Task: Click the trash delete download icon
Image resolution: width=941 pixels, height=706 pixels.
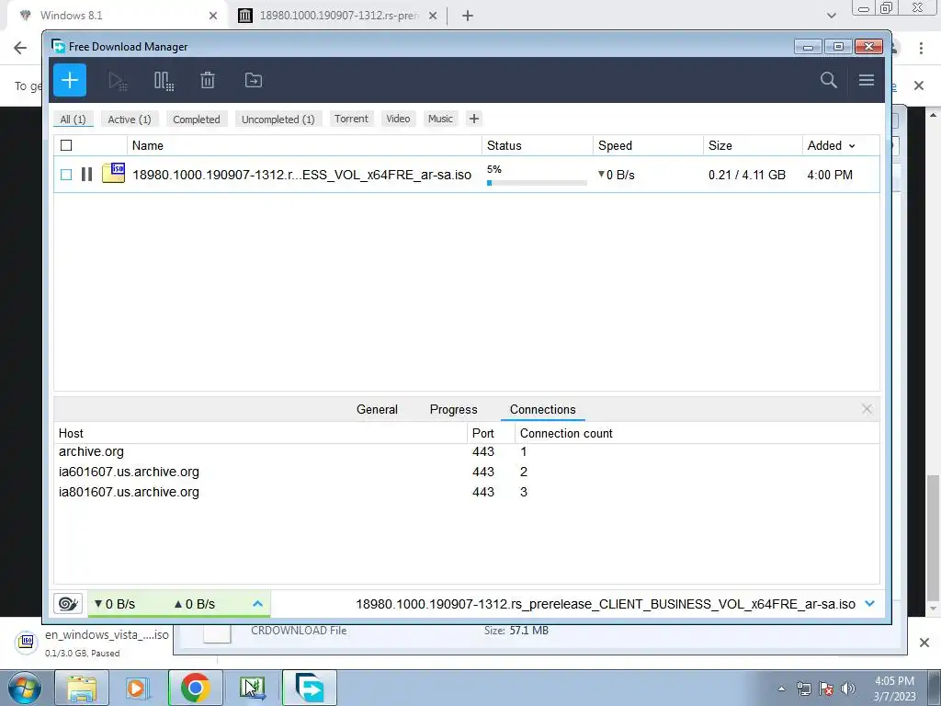Action: point(208,80)
